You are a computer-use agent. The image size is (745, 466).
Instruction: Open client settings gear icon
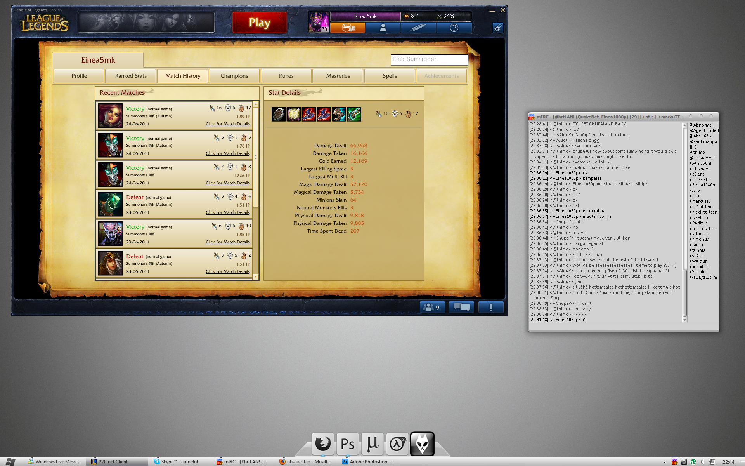497,28
